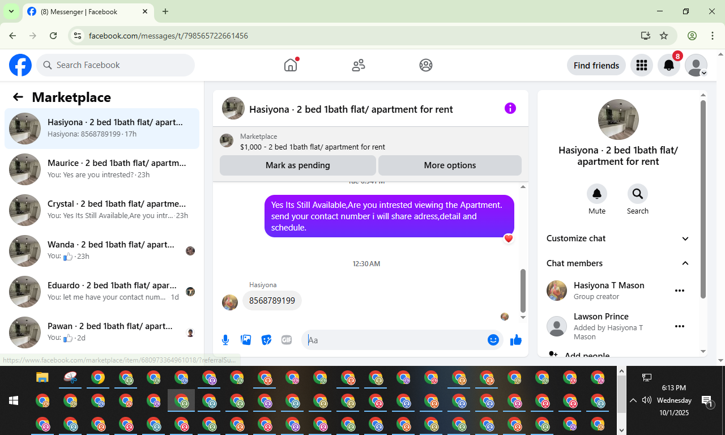
Task: Click the browser address bar URL
Action: point(168,36)
